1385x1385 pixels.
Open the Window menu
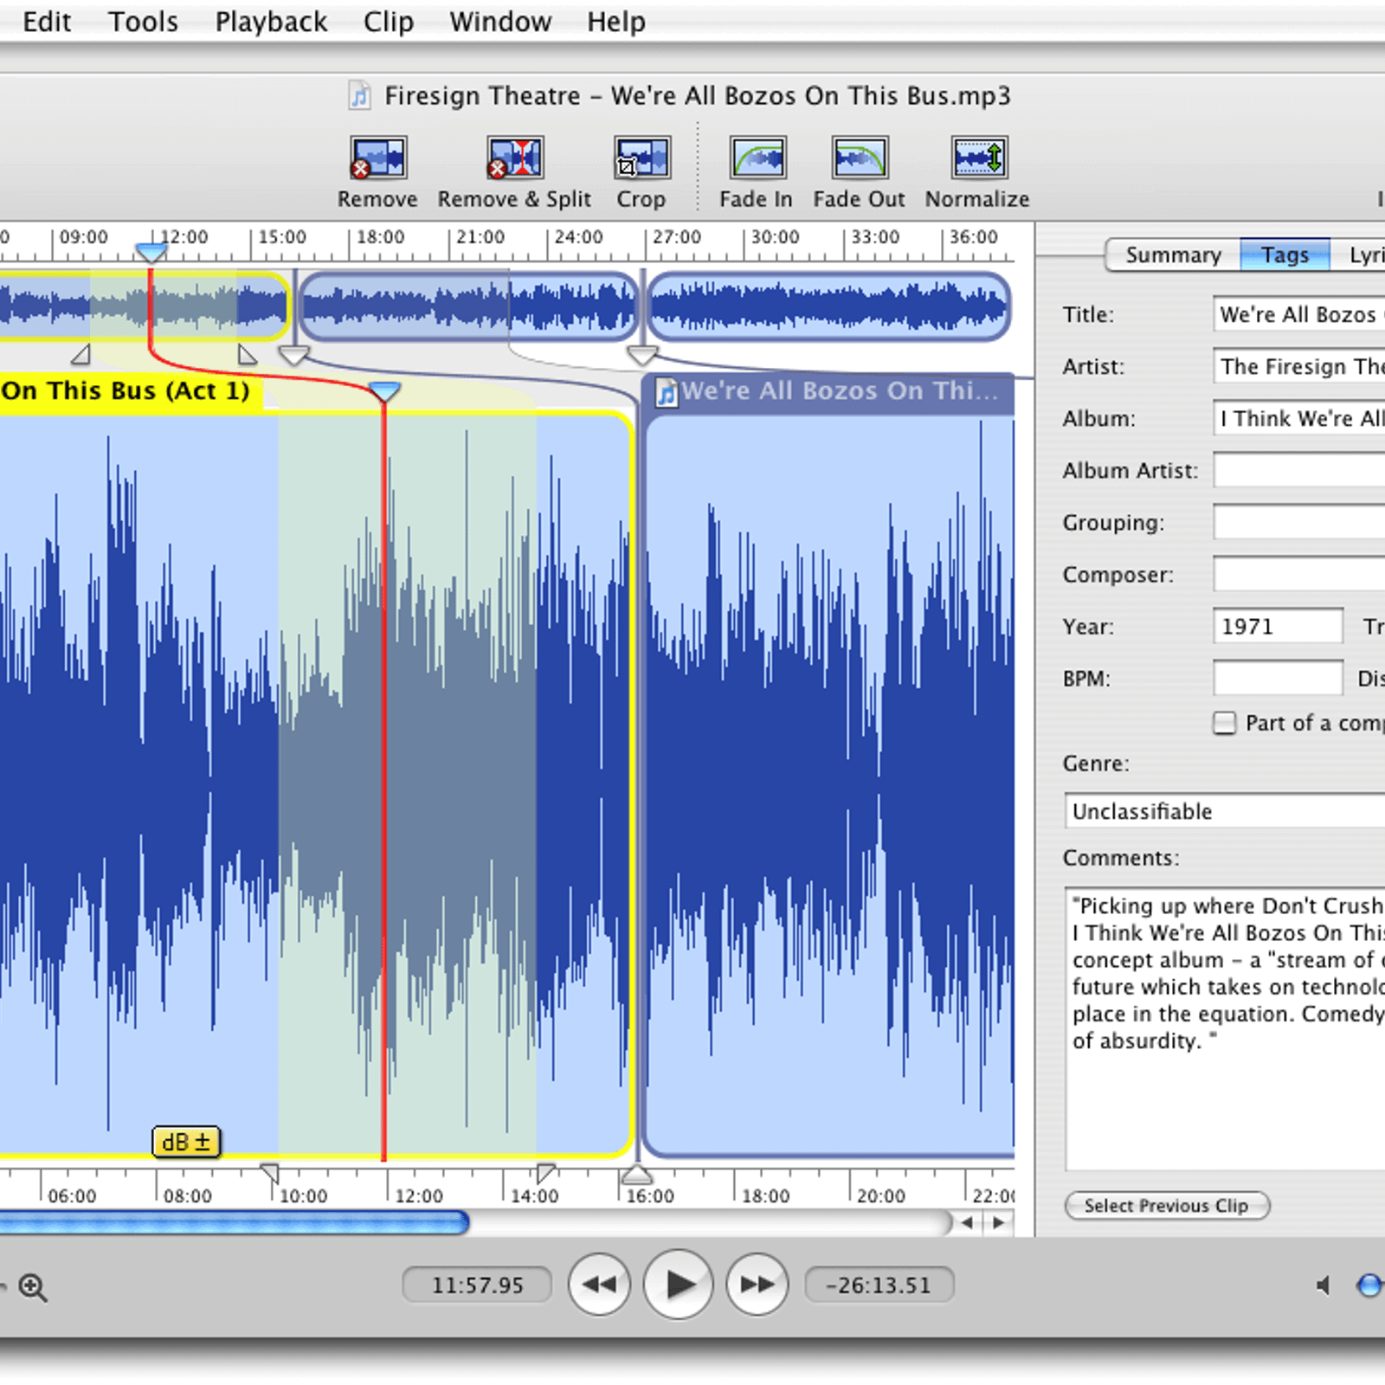coord(500,22)
